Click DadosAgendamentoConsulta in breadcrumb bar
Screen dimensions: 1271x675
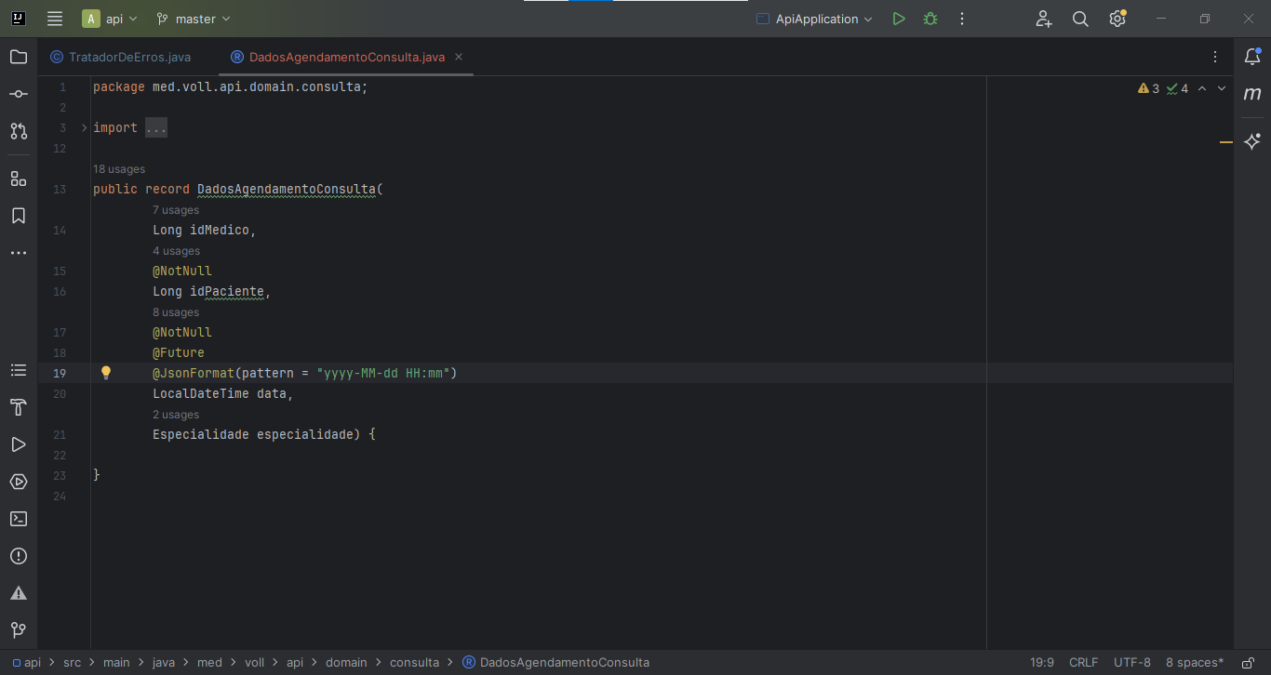point(556,663)
